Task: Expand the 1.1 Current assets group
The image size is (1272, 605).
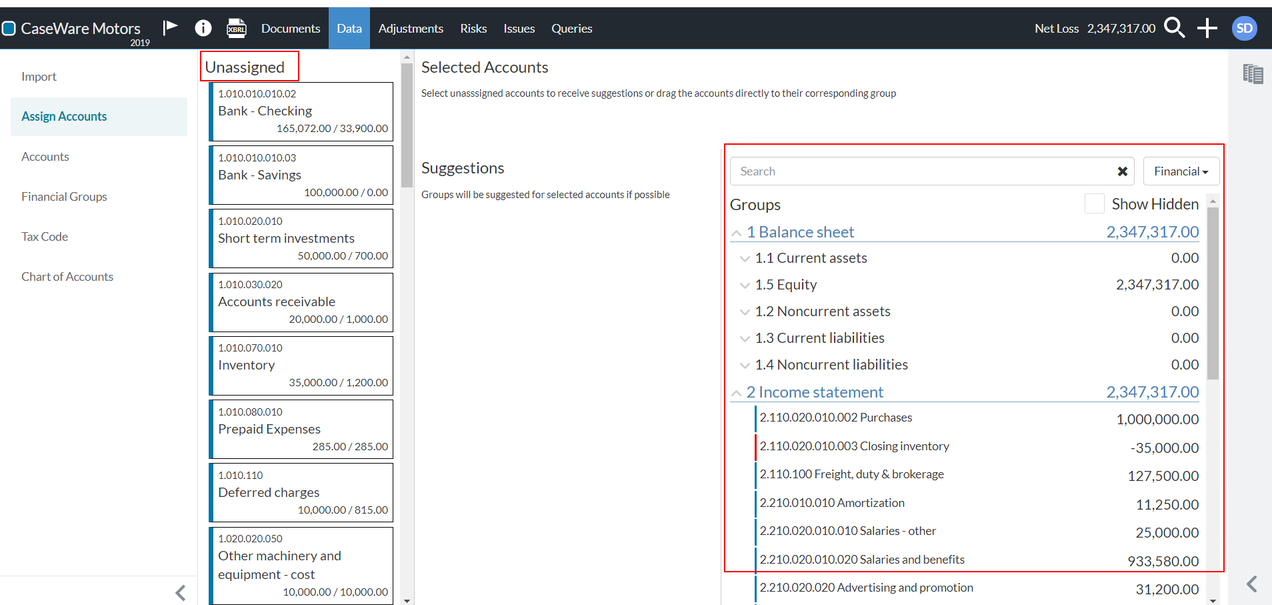Action: (x=745, y=259)
